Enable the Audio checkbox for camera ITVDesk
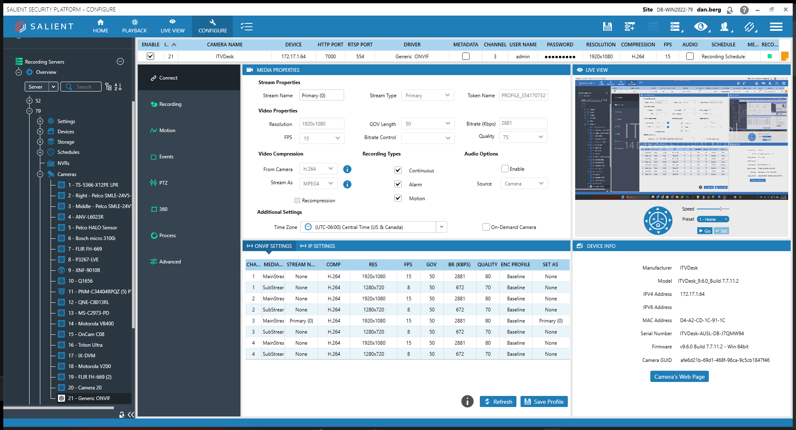Screen dimensions: 796x430 (x=690, y=56)
